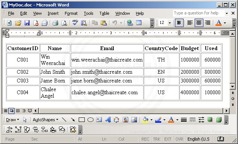The width and height of the screenshot is (238, 144).
Task: Open the Insert menu
Action: [x=53, y=13]
